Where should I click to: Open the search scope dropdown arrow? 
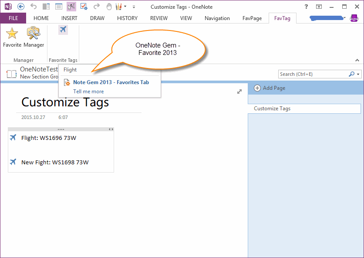pyautogui.click(x=358, y=74)
